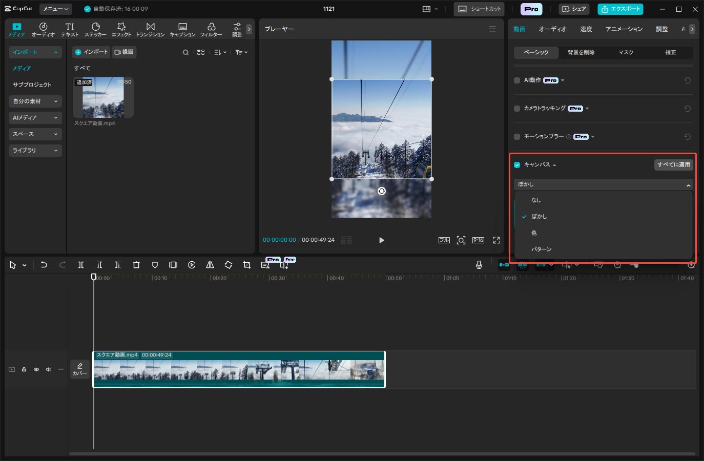Image resolution: width=704 pixels, height=461 pixels.
Task: Click the すべてに適用 button
Action: pos(673,165)
